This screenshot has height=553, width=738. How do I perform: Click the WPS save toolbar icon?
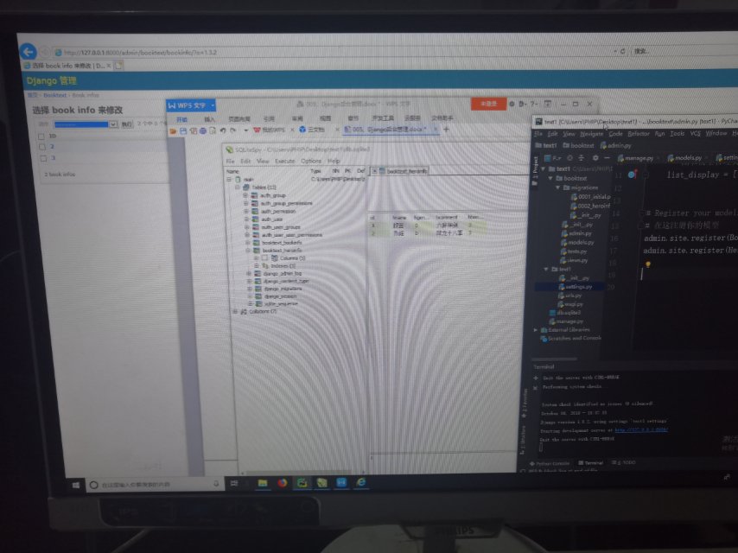[183, 130]
